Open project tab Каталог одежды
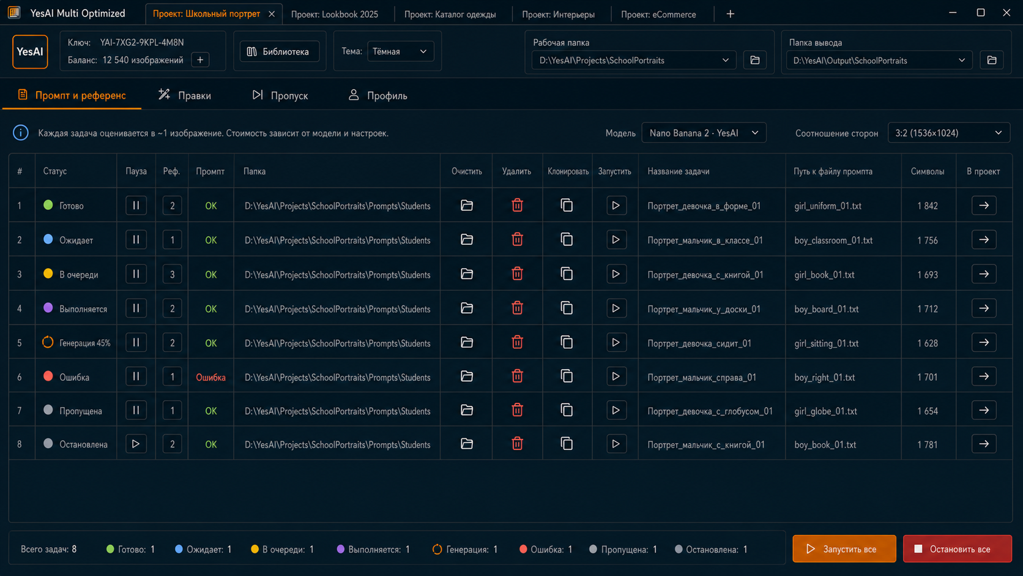 click(450, 14)
